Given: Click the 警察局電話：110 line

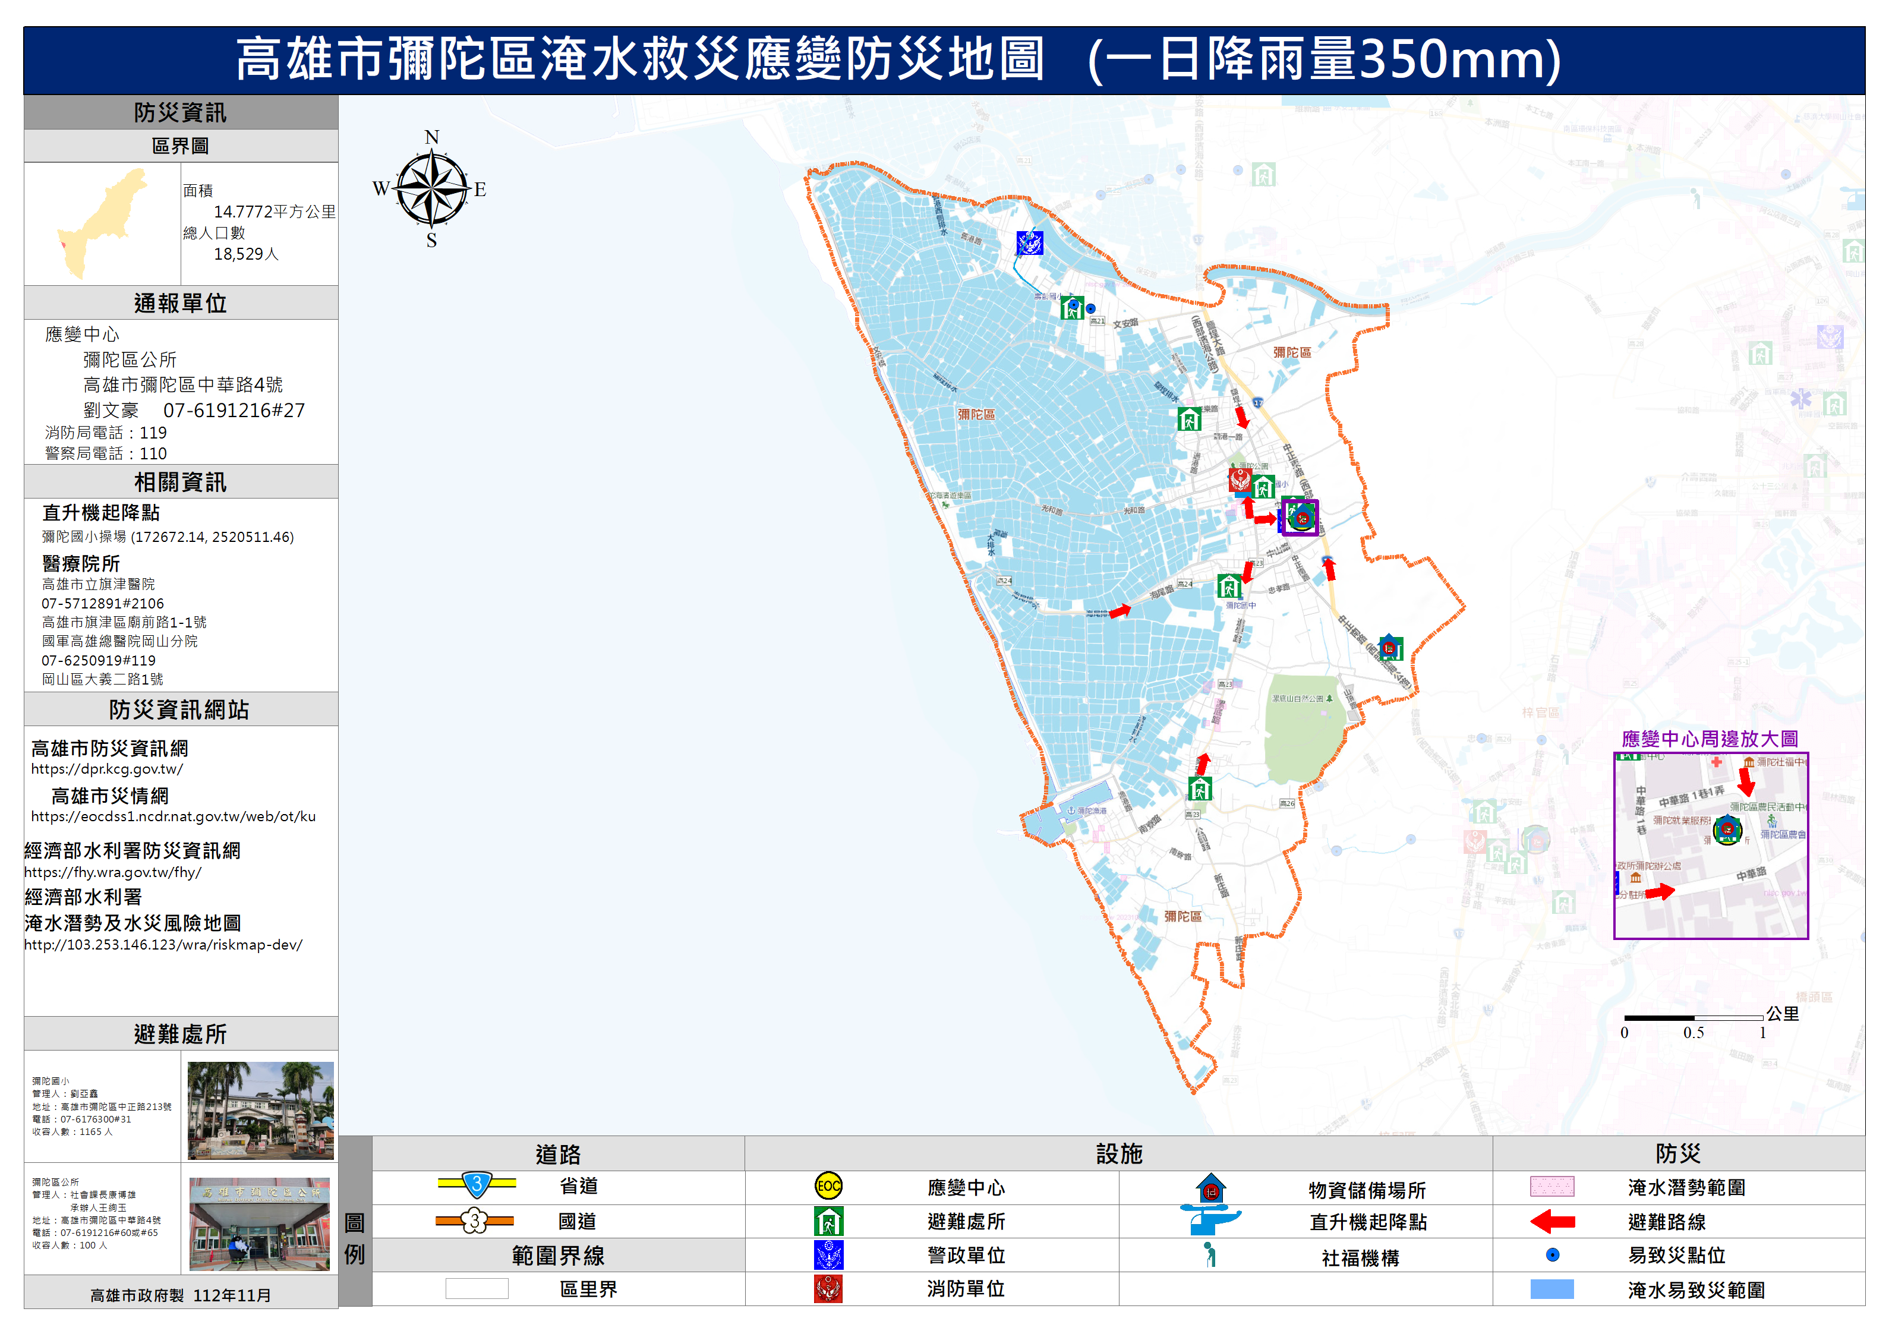Looking at the screenshot, I should pos(106,453).
